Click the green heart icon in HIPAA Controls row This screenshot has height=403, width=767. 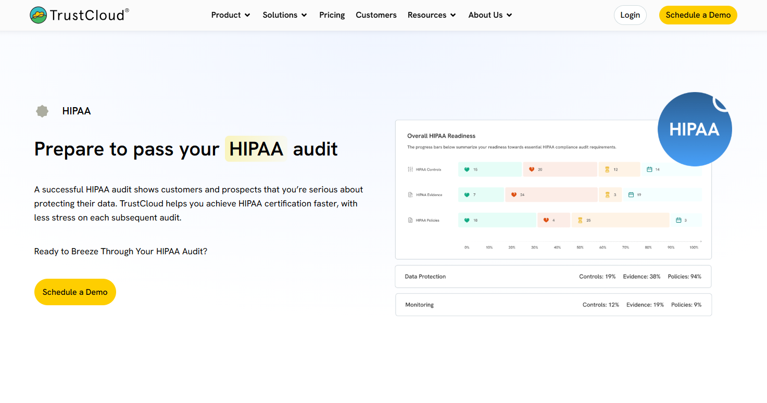pos(467,170)
